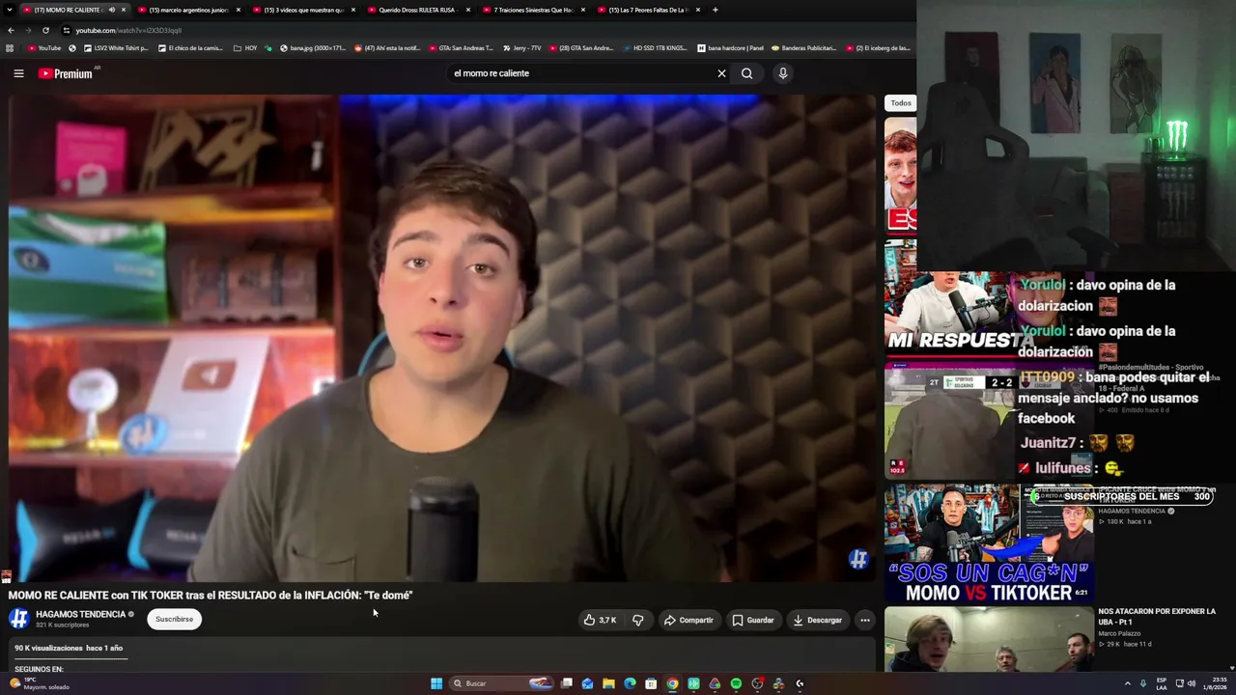Switch to the 'Las 7 Peores Faltas' tab
1236x695 pixels.
coord(648,10)
